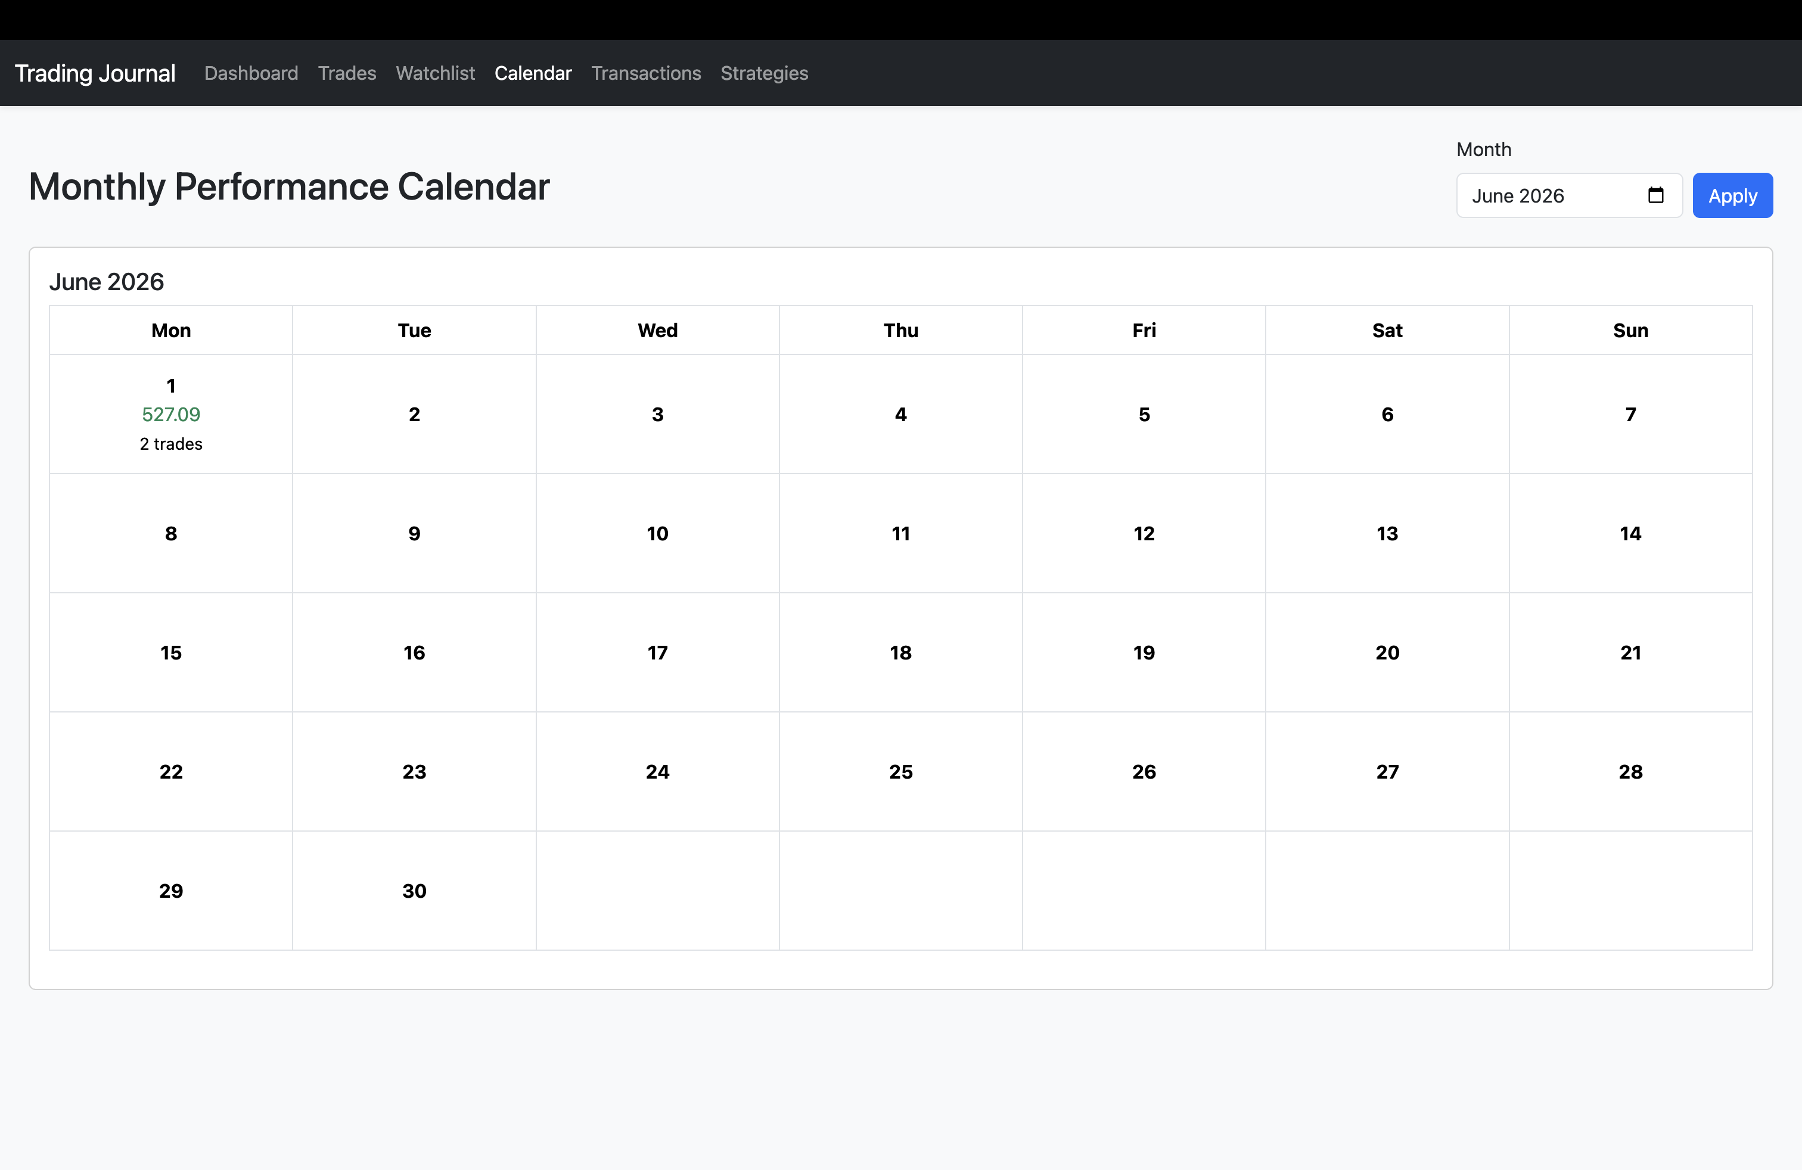Click the Monthly Performance Calendar heading
The image size is (1802, 1170).
coord(289,187)
